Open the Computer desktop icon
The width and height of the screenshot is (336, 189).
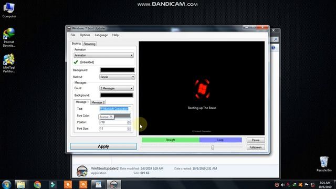pyautogui.click(x=9, y=10)
